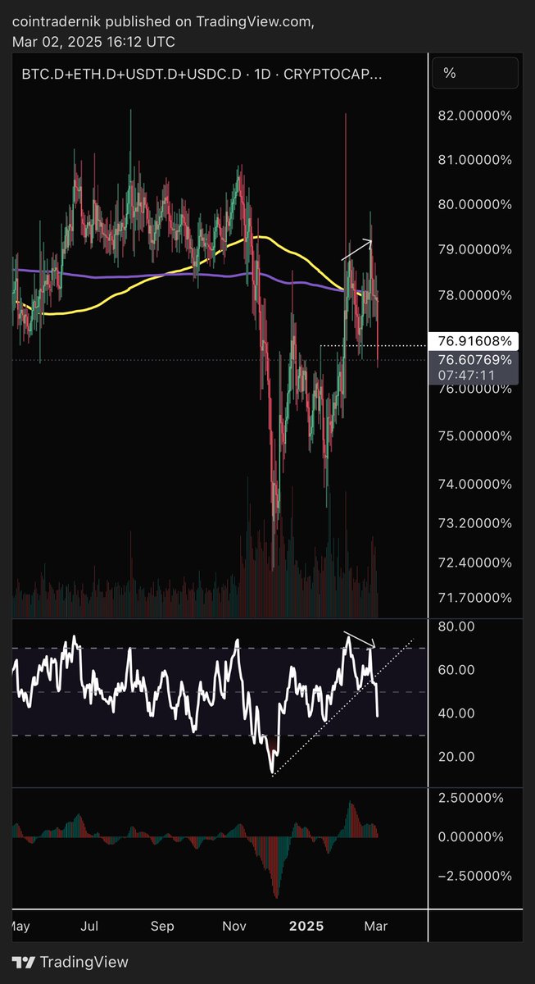
Task: Click the 76.60769% current price tag
Action: [474, 359]
